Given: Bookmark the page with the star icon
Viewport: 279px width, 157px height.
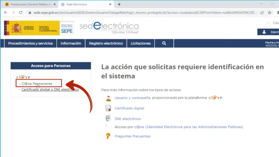Looking at the screenshot, I should point(270,13).
